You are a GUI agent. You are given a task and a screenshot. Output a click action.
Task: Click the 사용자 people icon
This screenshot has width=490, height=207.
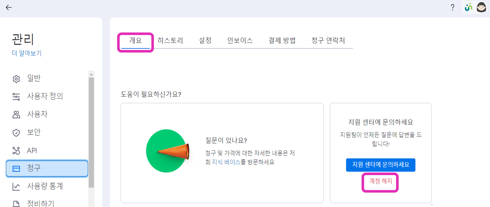[16, 115]
